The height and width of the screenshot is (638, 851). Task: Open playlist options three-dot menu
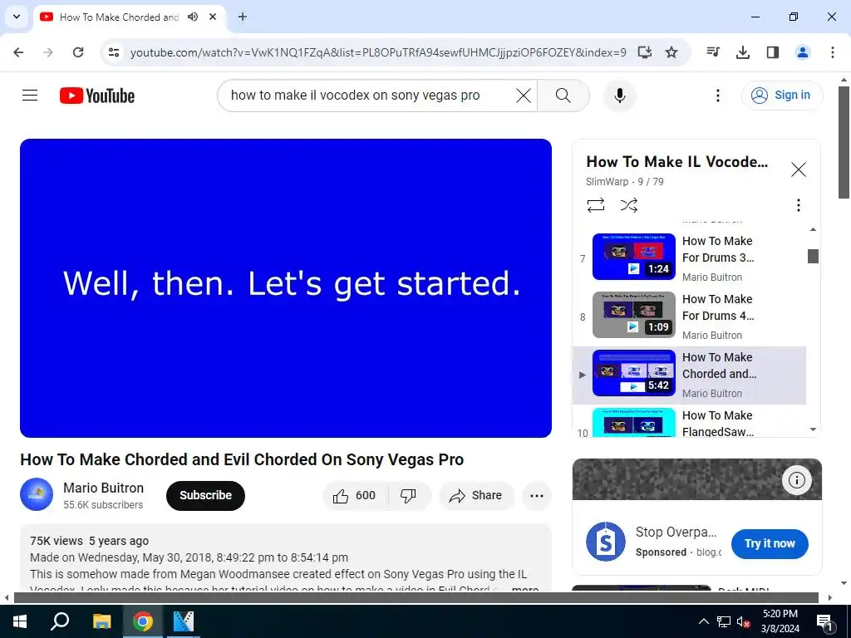[798, 205]
